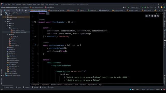
Task: Expand the node_modules folder
Action: 5,17
